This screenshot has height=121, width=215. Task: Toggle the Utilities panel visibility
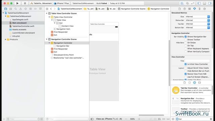coord(210,3)
